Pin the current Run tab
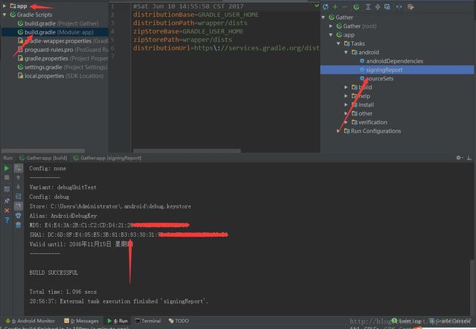Image resolution: width=476 pixels, height=329 pixels. click(x=7, y=200)
